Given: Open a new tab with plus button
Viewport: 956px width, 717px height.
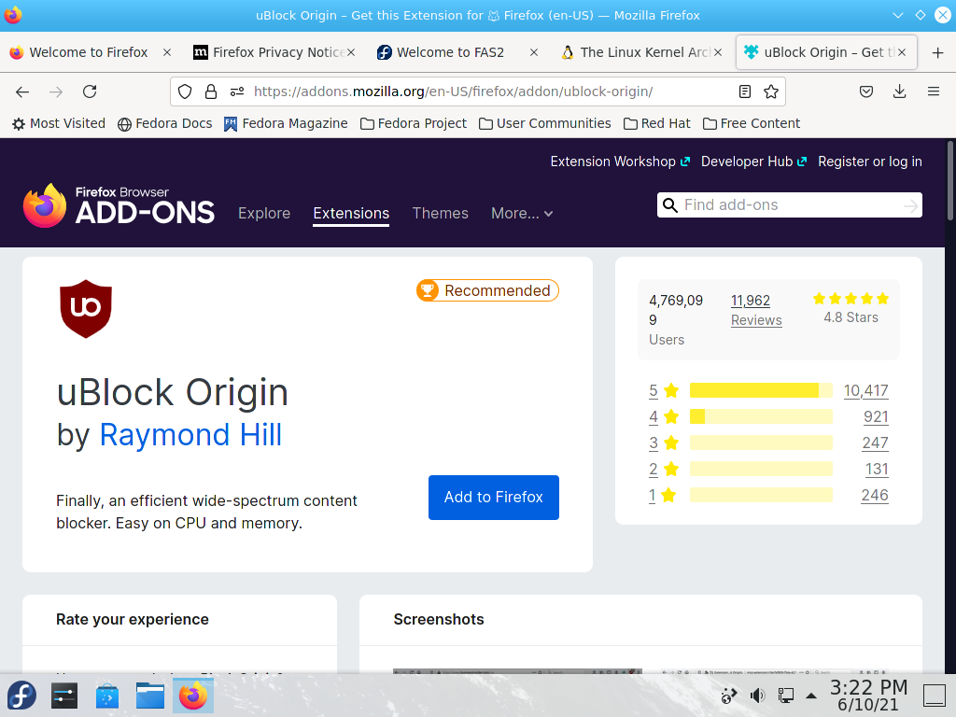Looking at the screenshot, I should point(938,53).
